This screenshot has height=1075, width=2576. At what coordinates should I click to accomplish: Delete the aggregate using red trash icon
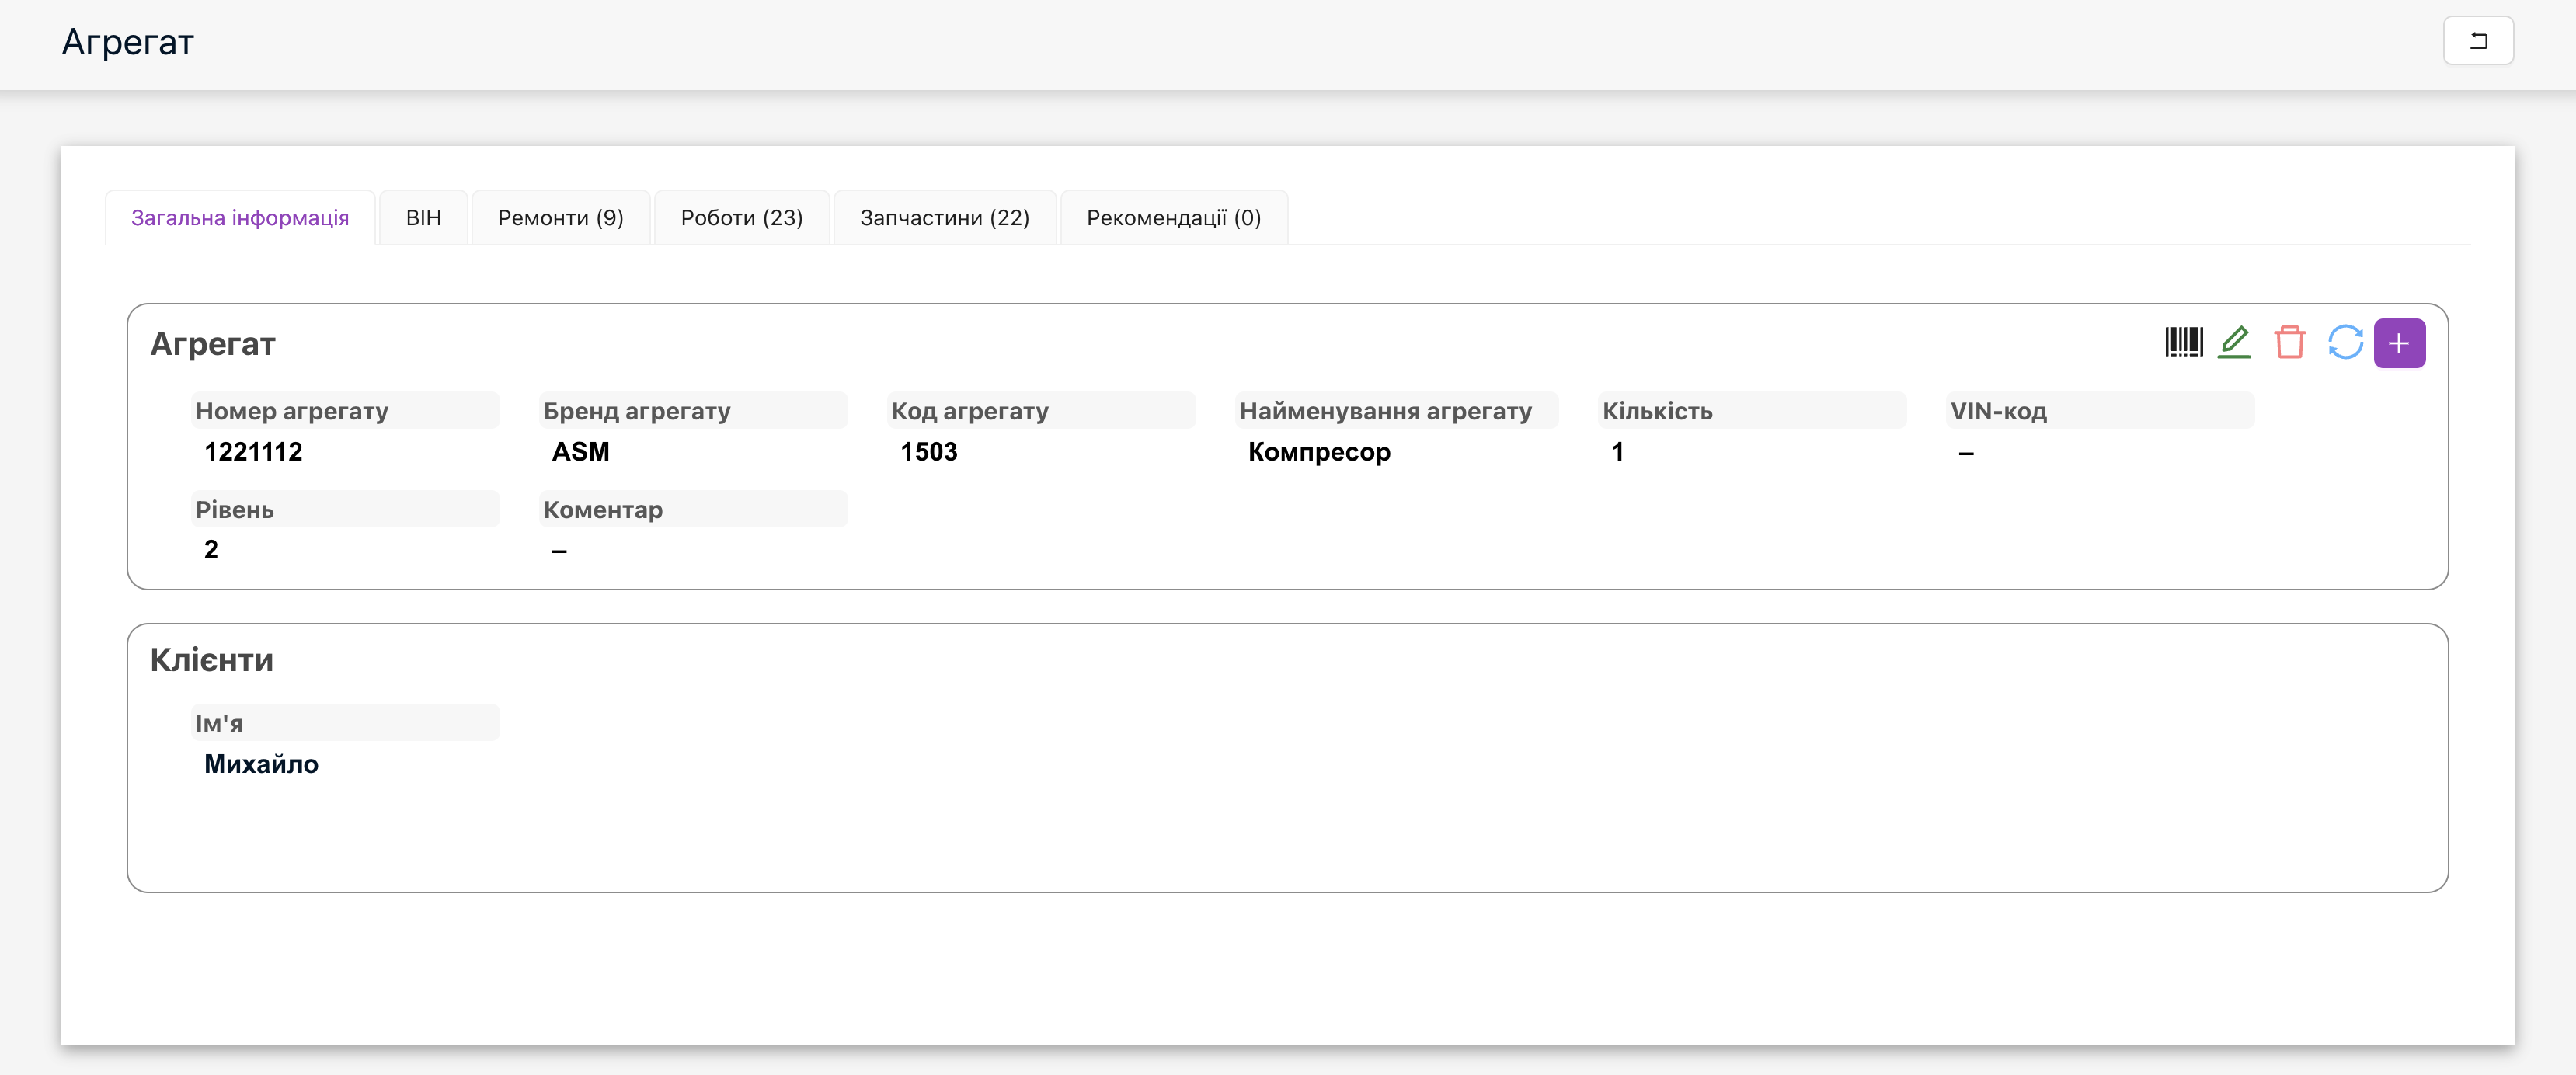pos(2289,343)
